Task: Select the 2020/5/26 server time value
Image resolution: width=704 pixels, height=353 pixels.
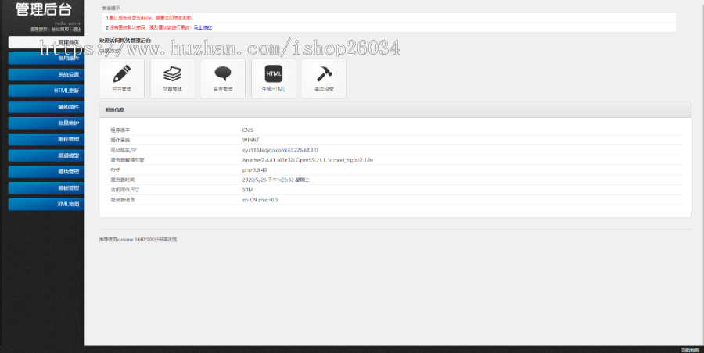Action: pos(275,180)
